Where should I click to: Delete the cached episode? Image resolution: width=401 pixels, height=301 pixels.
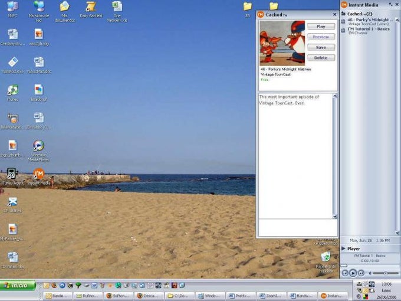(x=321, y=58)
